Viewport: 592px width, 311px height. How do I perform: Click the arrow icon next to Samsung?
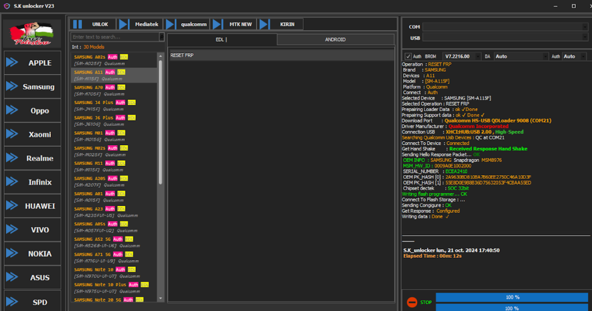12,86
